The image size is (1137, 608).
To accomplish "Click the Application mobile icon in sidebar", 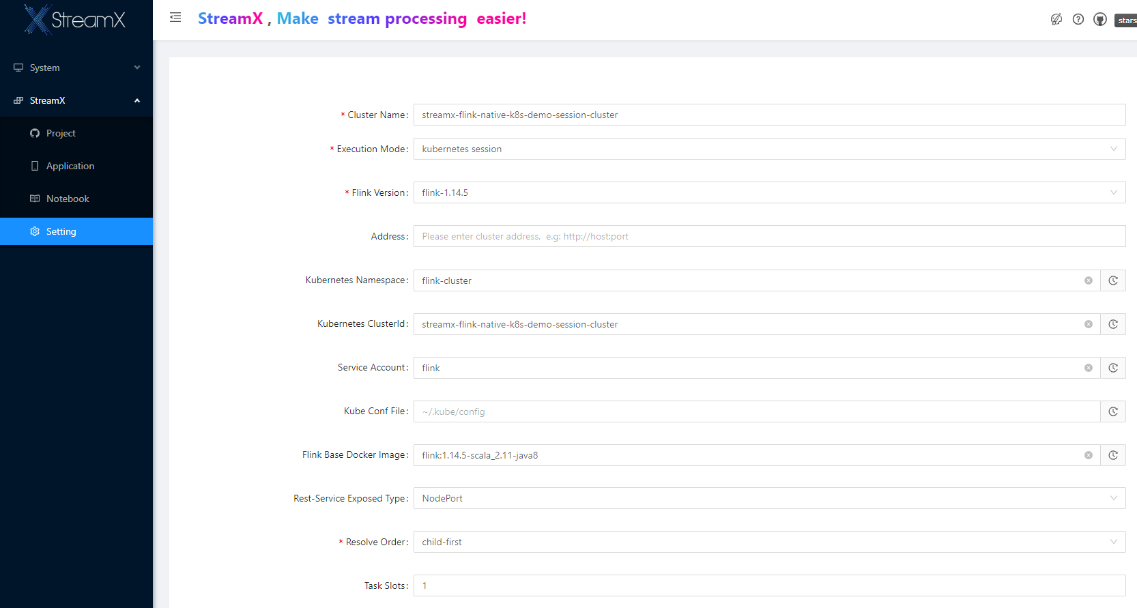I will click(35, 166).
